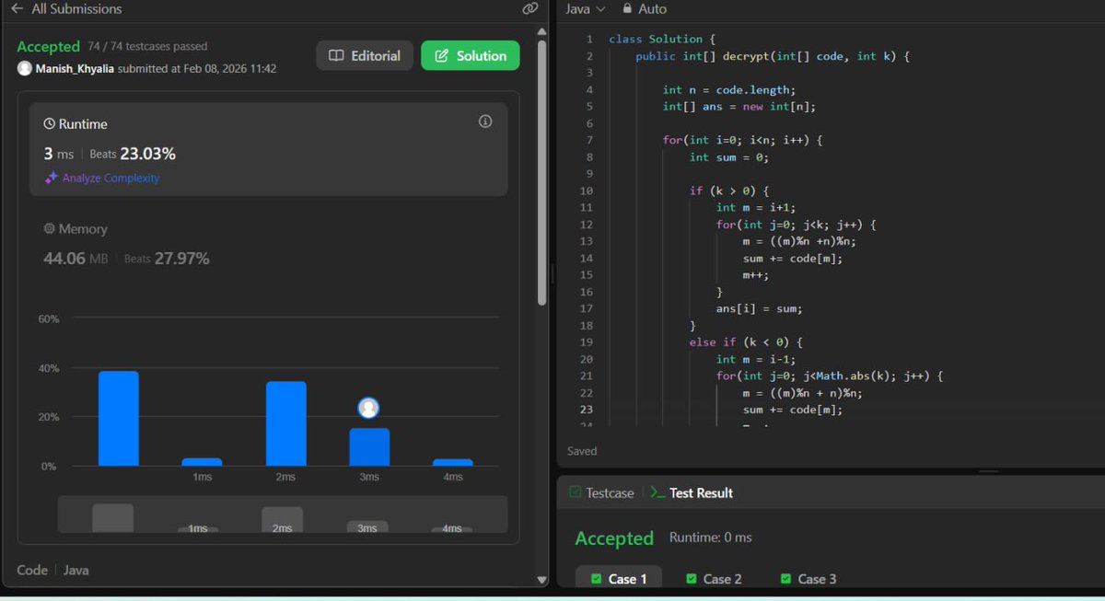Click line number 19 in the editor
1105x601 pixels.
587,341
